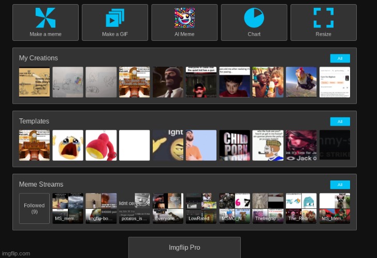Open the Imgflip Pro button
377x258 pixels.
point(184,247)
